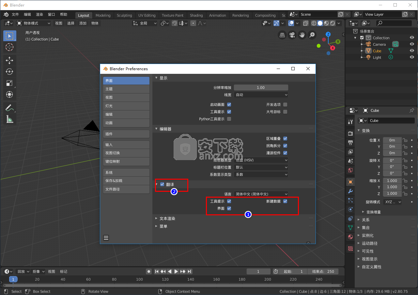Open the Render properties tab icon
This screenshot has width=418, height=295.
[350, 133]
